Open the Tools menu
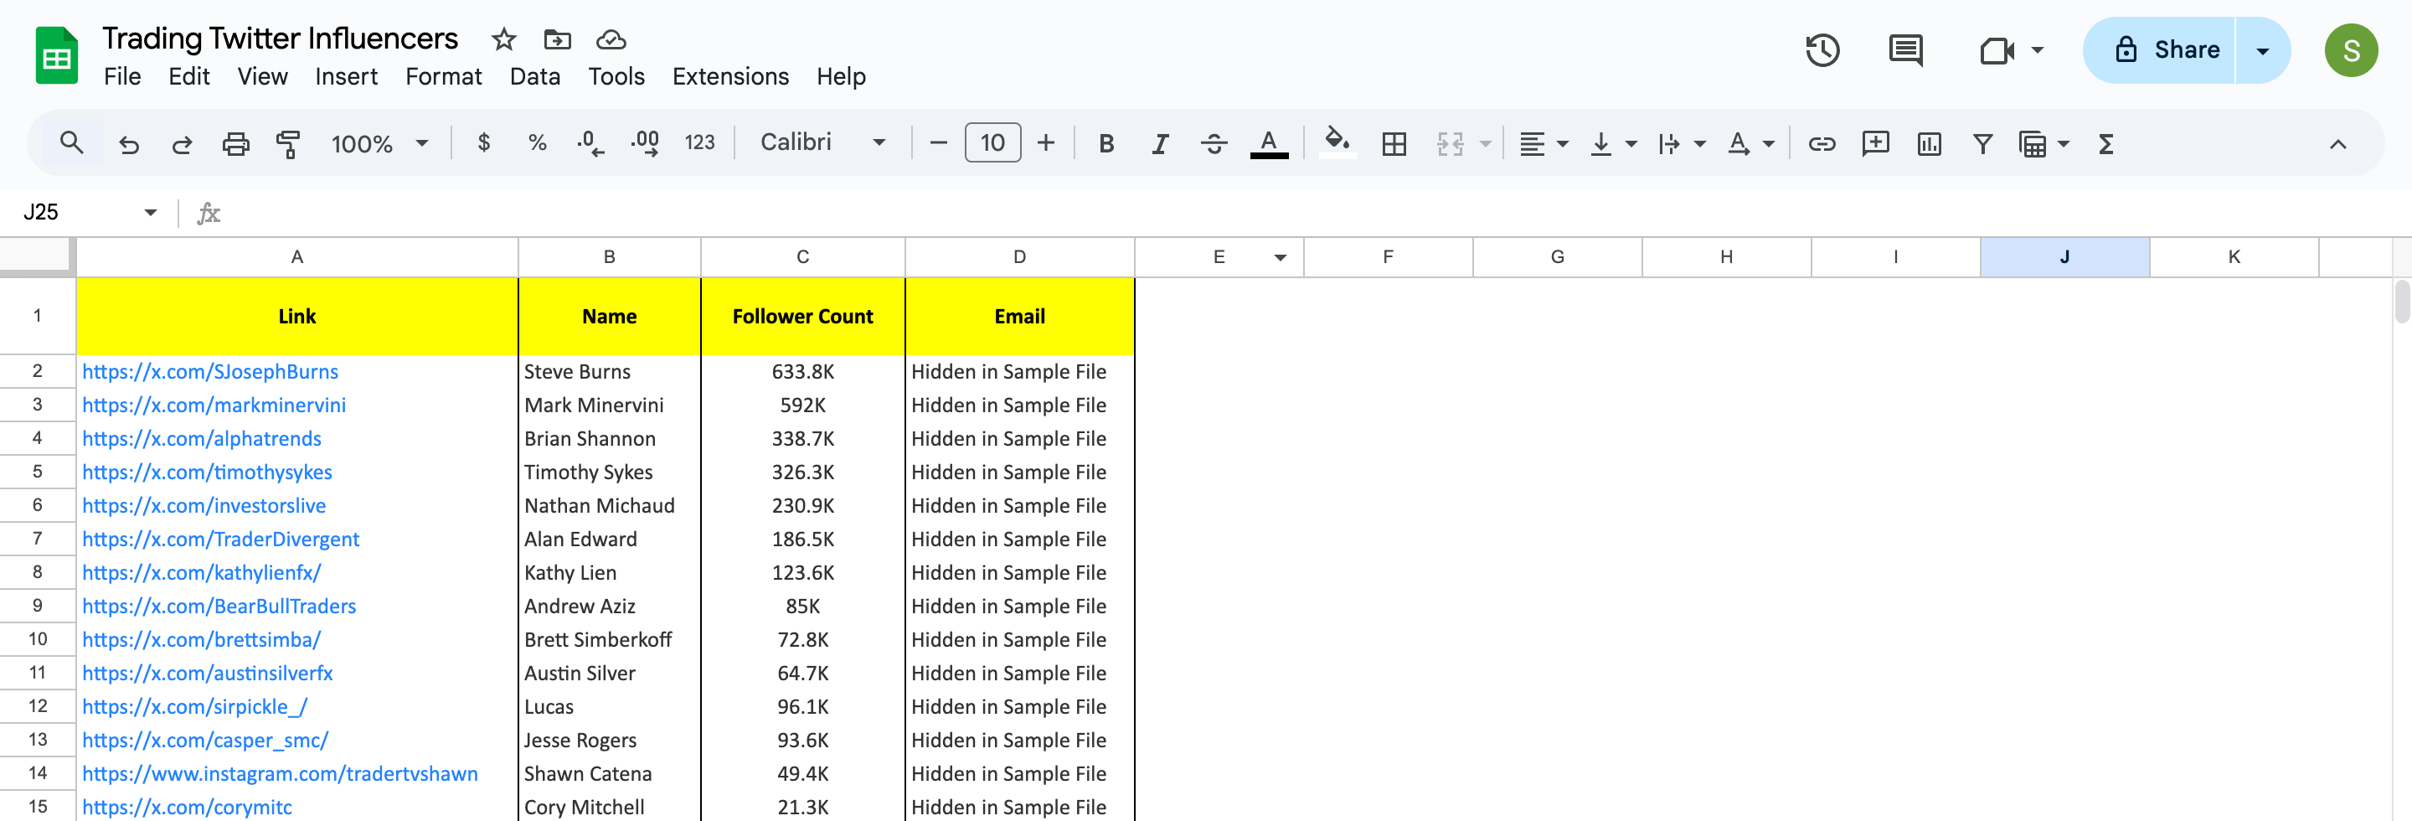The height and width of the screenshot is (821, 2412). pos(616,77)
